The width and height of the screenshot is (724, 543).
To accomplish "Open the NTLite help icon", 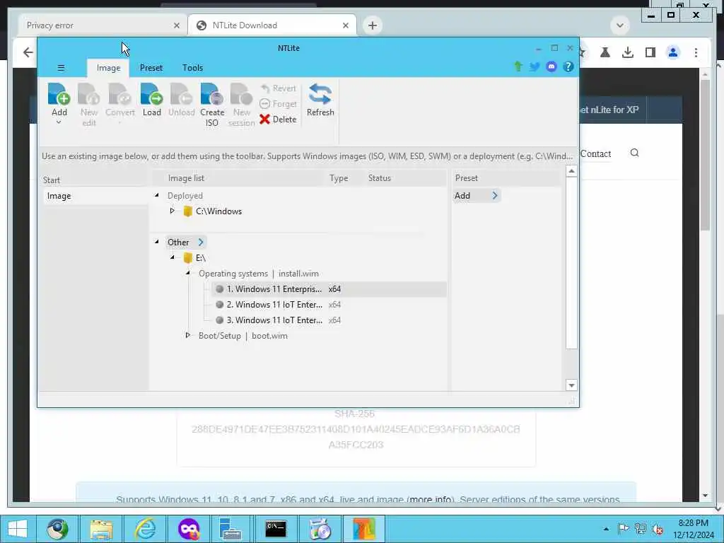I will tap(568, 66).
